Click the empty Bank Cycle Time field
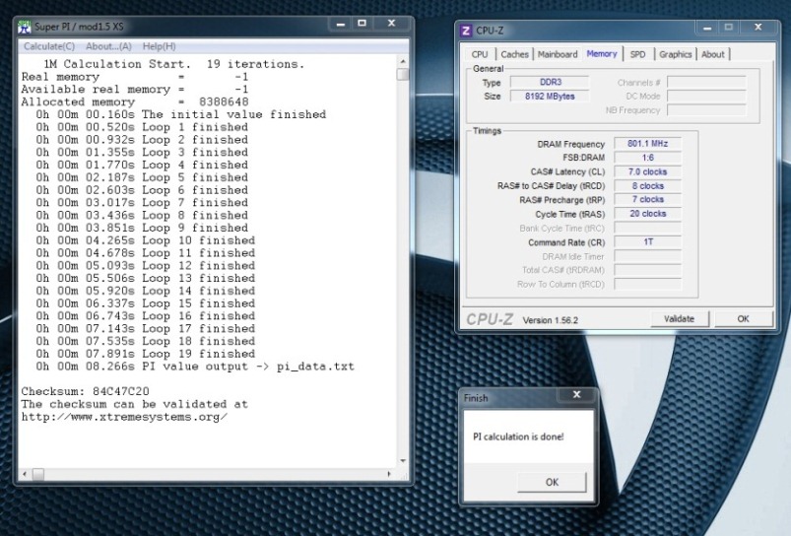 (648, 229)
